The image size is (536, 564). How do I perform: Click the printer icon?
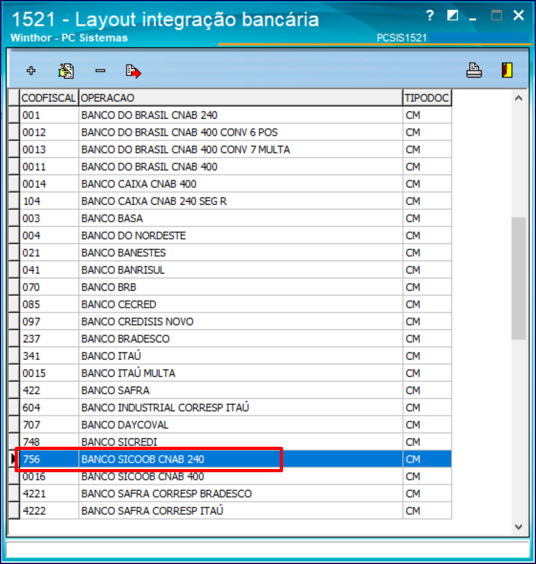coord(474,70)
